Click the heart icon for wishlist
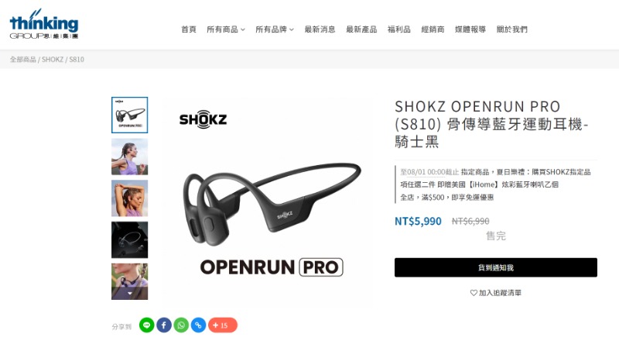 click(x=474, y=293)
